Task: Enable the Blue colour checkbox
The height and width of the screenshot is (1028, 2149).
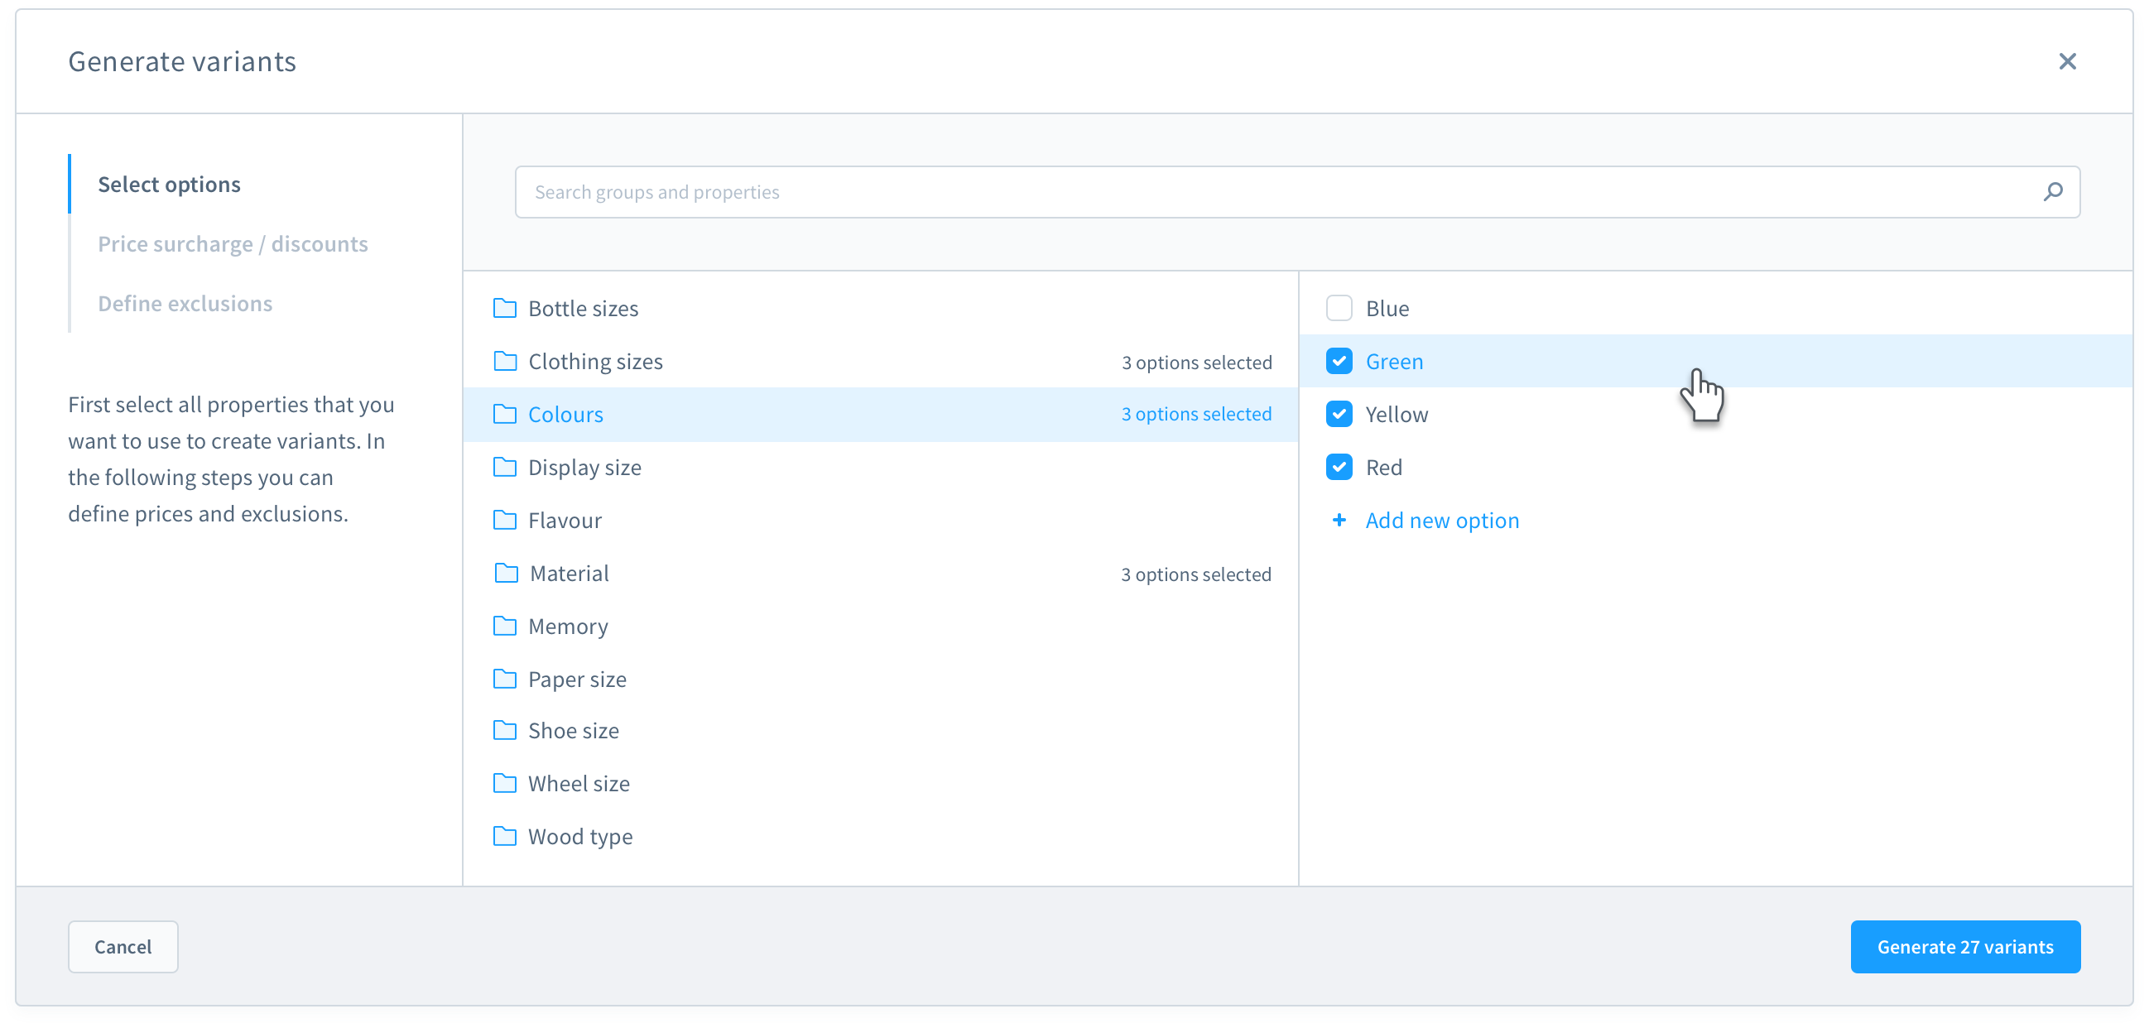Action: pyautogui.click(x=1339, y=308)
